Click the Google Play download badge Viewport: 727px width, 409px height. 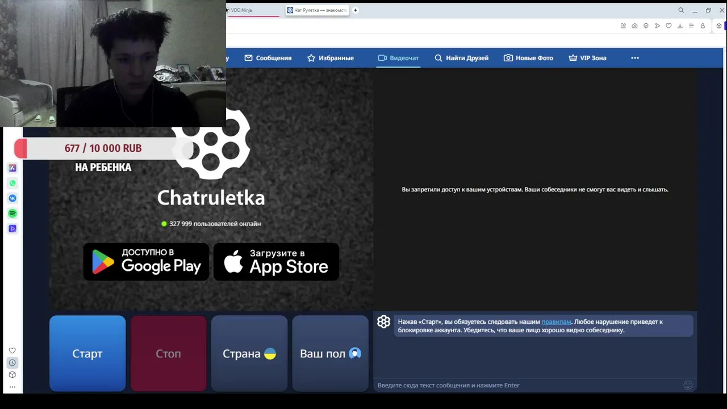pos(146,262)
